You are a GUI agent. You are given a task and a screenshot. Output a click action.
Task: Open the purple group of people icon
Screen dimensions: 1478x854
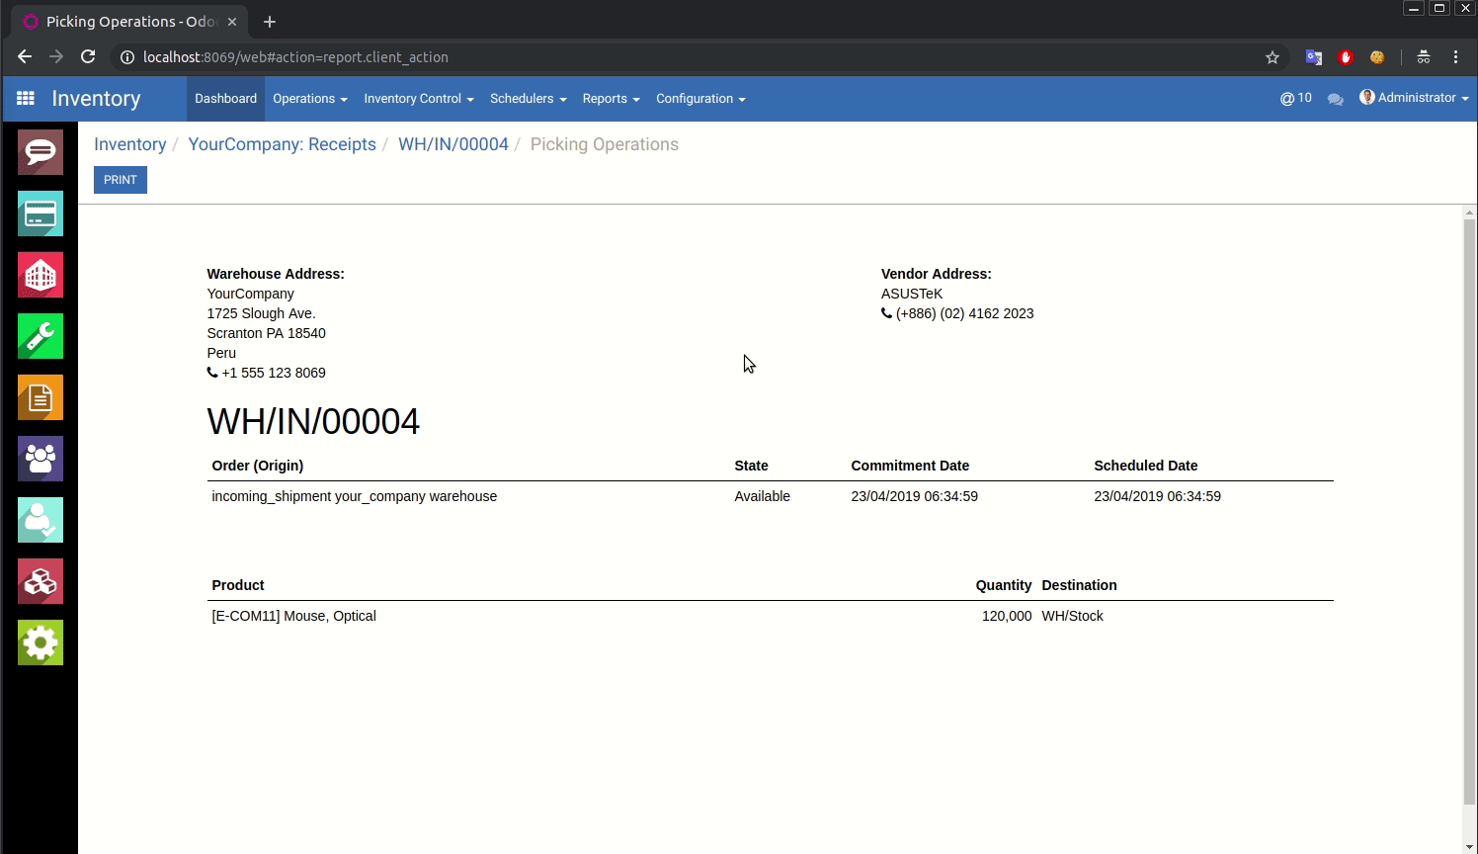click(41, 459)
